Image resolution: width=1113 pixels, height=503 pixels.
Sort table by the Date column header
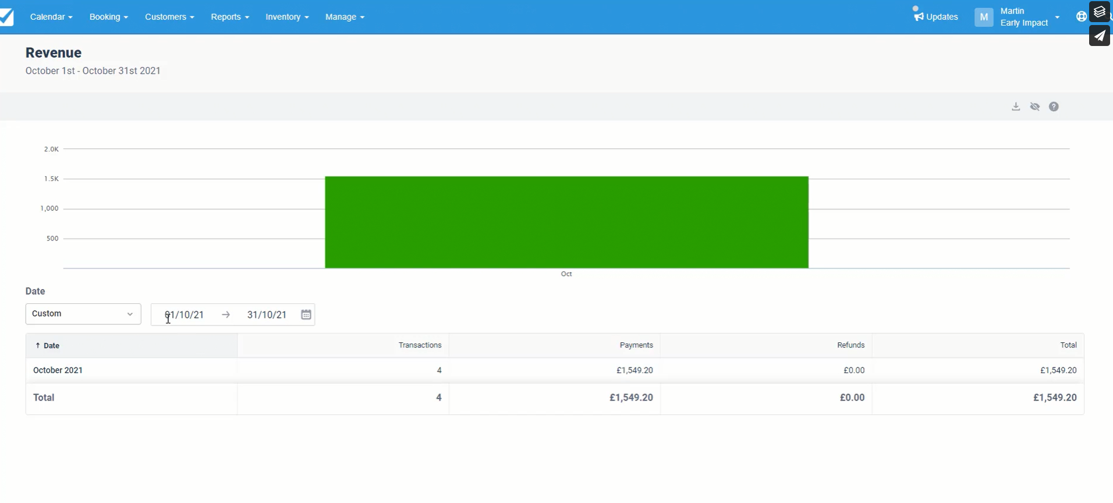click(x=132, y=345)
